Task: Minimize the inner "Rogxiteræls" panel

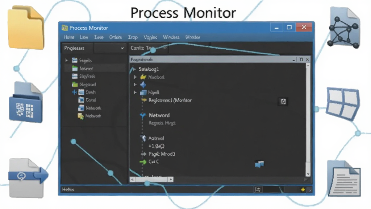Action: coord(293,60)
